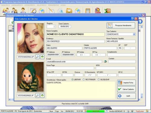This screenshot has width=151, height=113.
Task: Select the RESTRINGIR radio option
Action: [84, 80]
